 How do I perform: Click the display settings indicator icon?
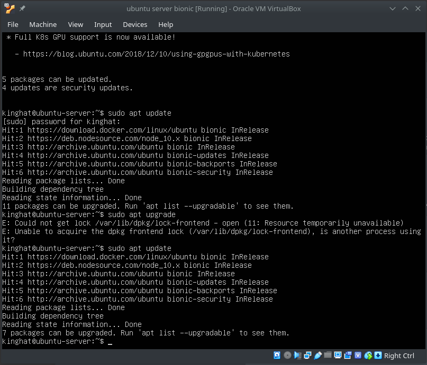tap(338, 355)
